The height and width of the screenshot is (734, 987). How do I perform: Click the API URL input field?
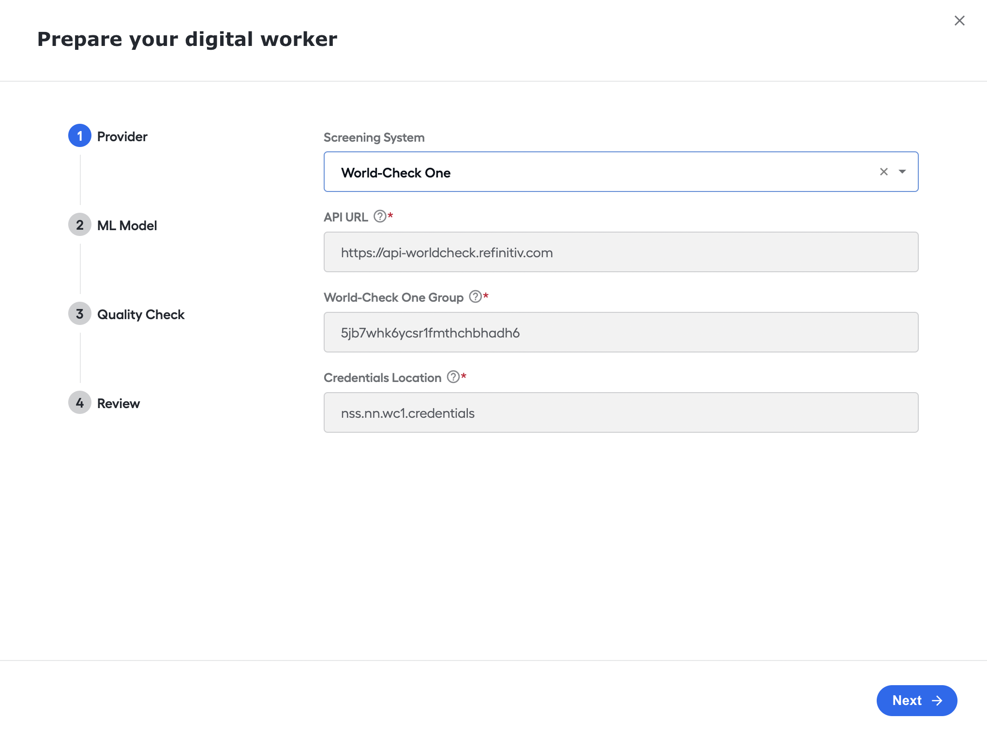click(x=621, y=252)
